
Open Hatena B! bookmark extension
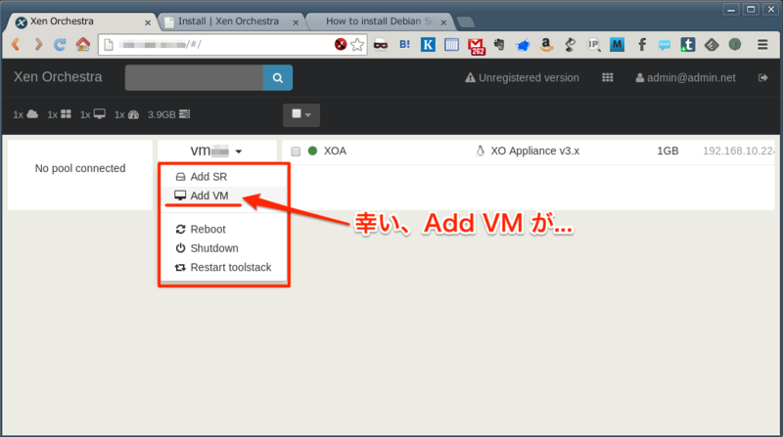tap(404, 44)
